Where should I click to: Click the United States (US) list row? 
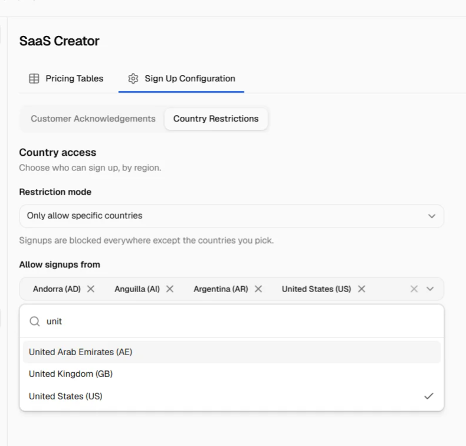coord(231,396)
